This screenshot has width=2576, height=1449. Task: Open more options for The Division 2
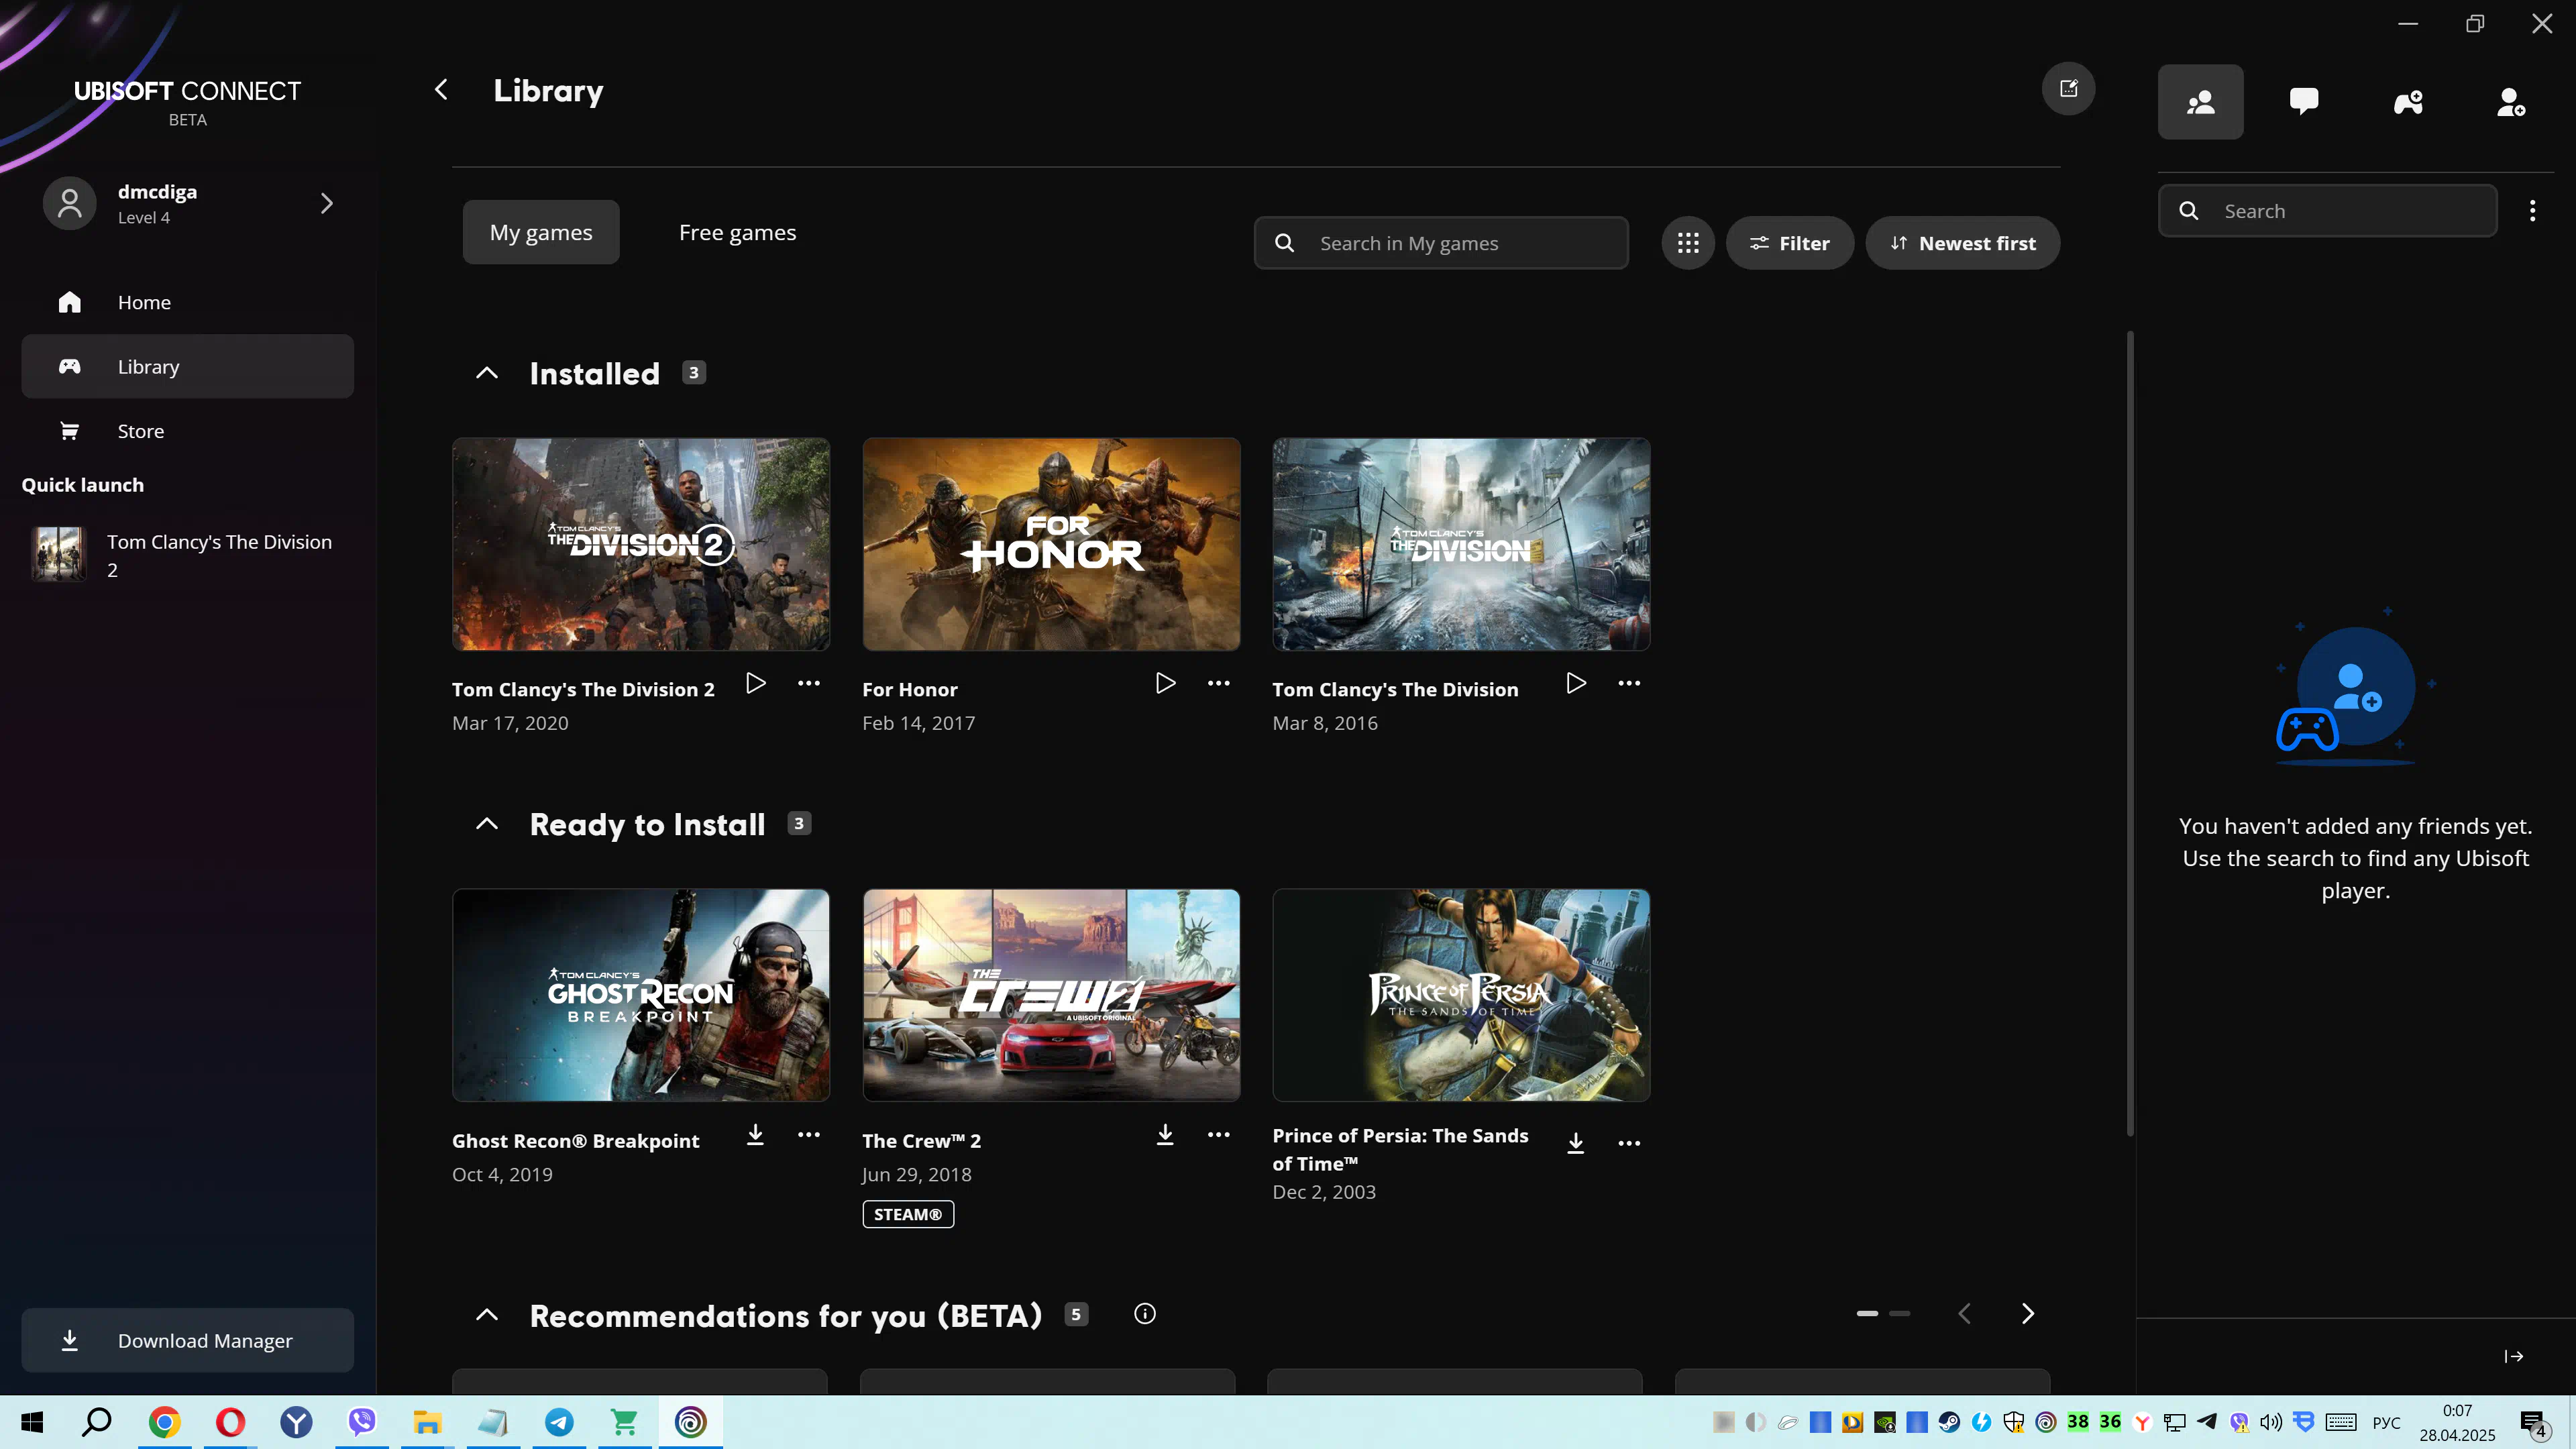(809, 683)
